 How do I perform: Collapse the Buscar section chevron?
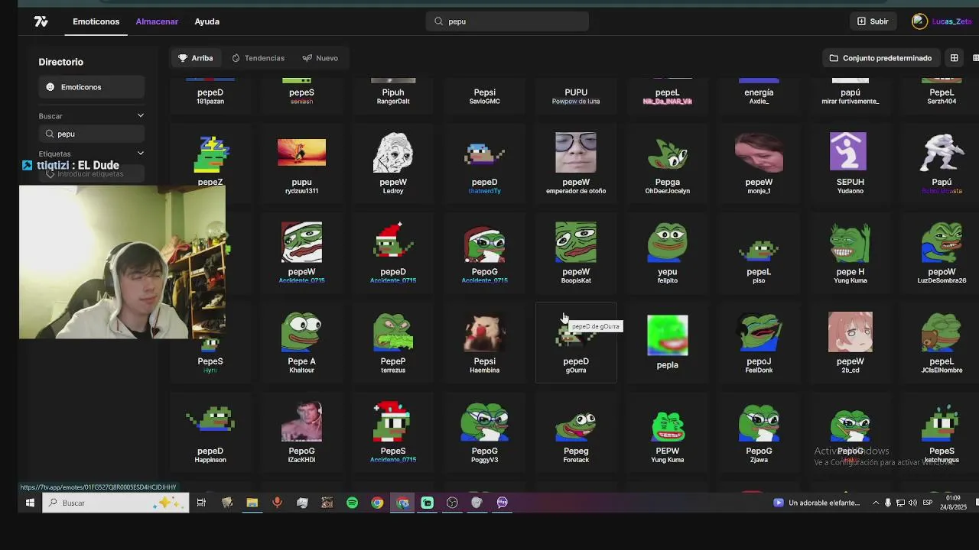coord(141,115)
